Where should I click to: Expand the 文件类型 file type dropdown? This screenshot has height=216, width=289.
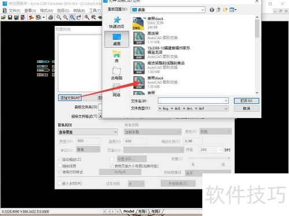[x=226, y=108]
